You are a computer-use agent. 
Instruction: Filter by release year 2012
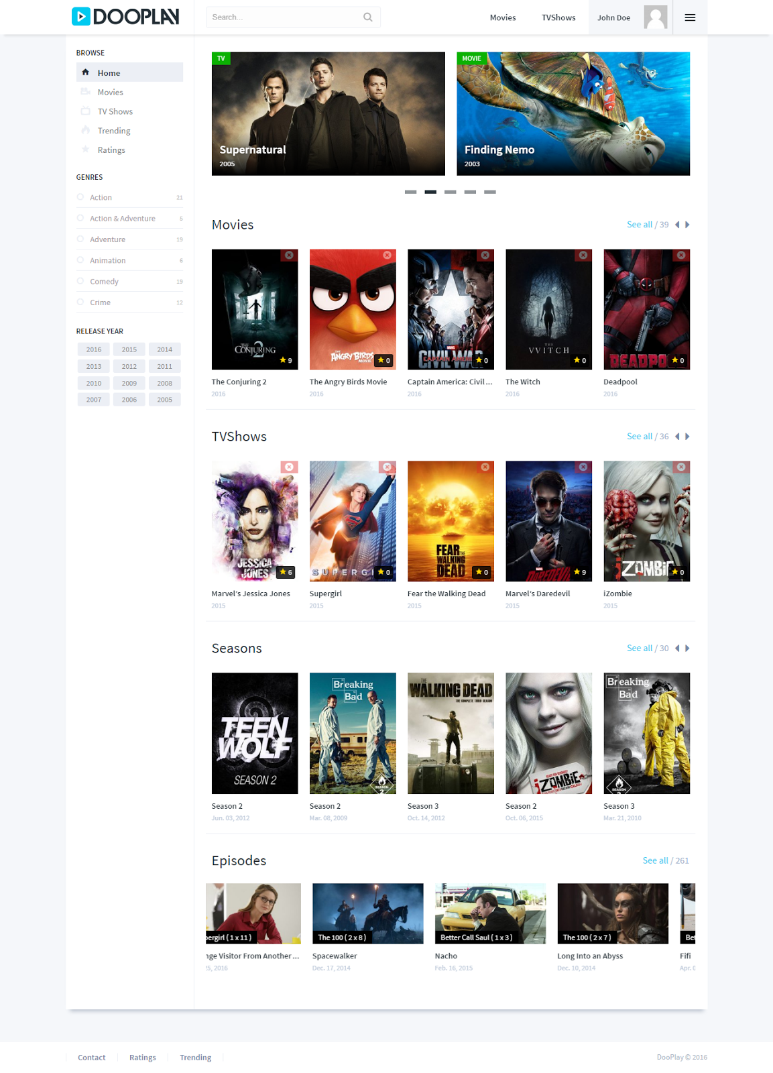[129, 366]
